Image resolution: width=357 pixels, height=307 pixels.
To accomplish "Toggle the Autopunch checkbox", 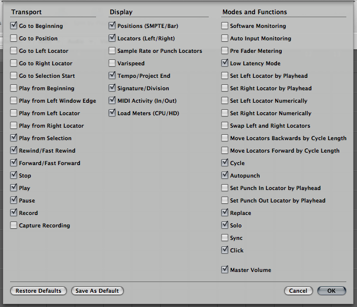I will tap(225, 176).
